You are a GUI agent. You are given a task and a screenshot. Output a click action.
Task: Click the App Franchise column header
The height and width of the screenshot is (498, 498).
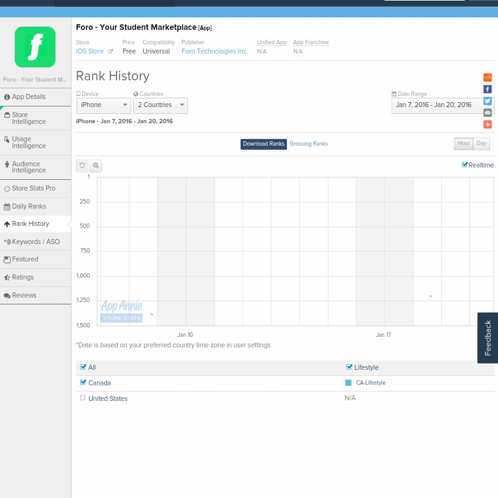pos(311,42)
